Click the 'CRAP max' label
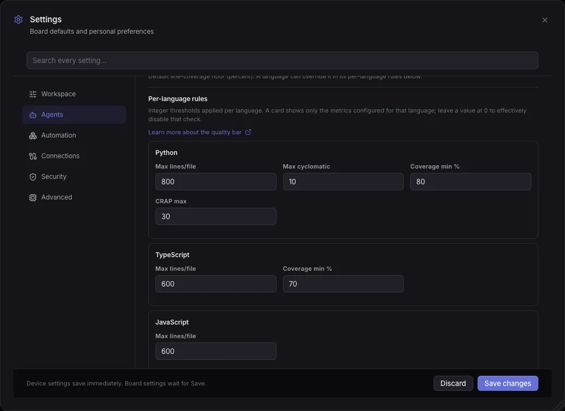565x411 pixels. tap(171, 201)
